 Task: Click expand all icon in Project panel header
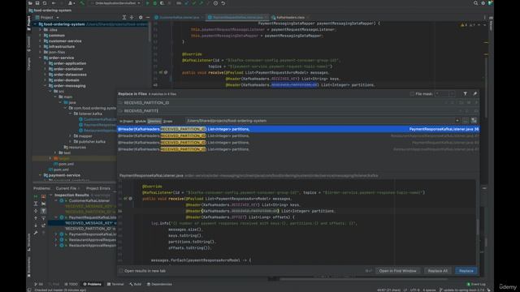pyautogui.click(x=124, y=17)
